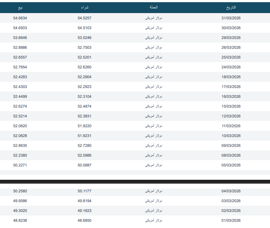Select the 05/03/2026 date cell
This screenshot has height=228, width=270.
pyautogui.click(x=231, y=165)
